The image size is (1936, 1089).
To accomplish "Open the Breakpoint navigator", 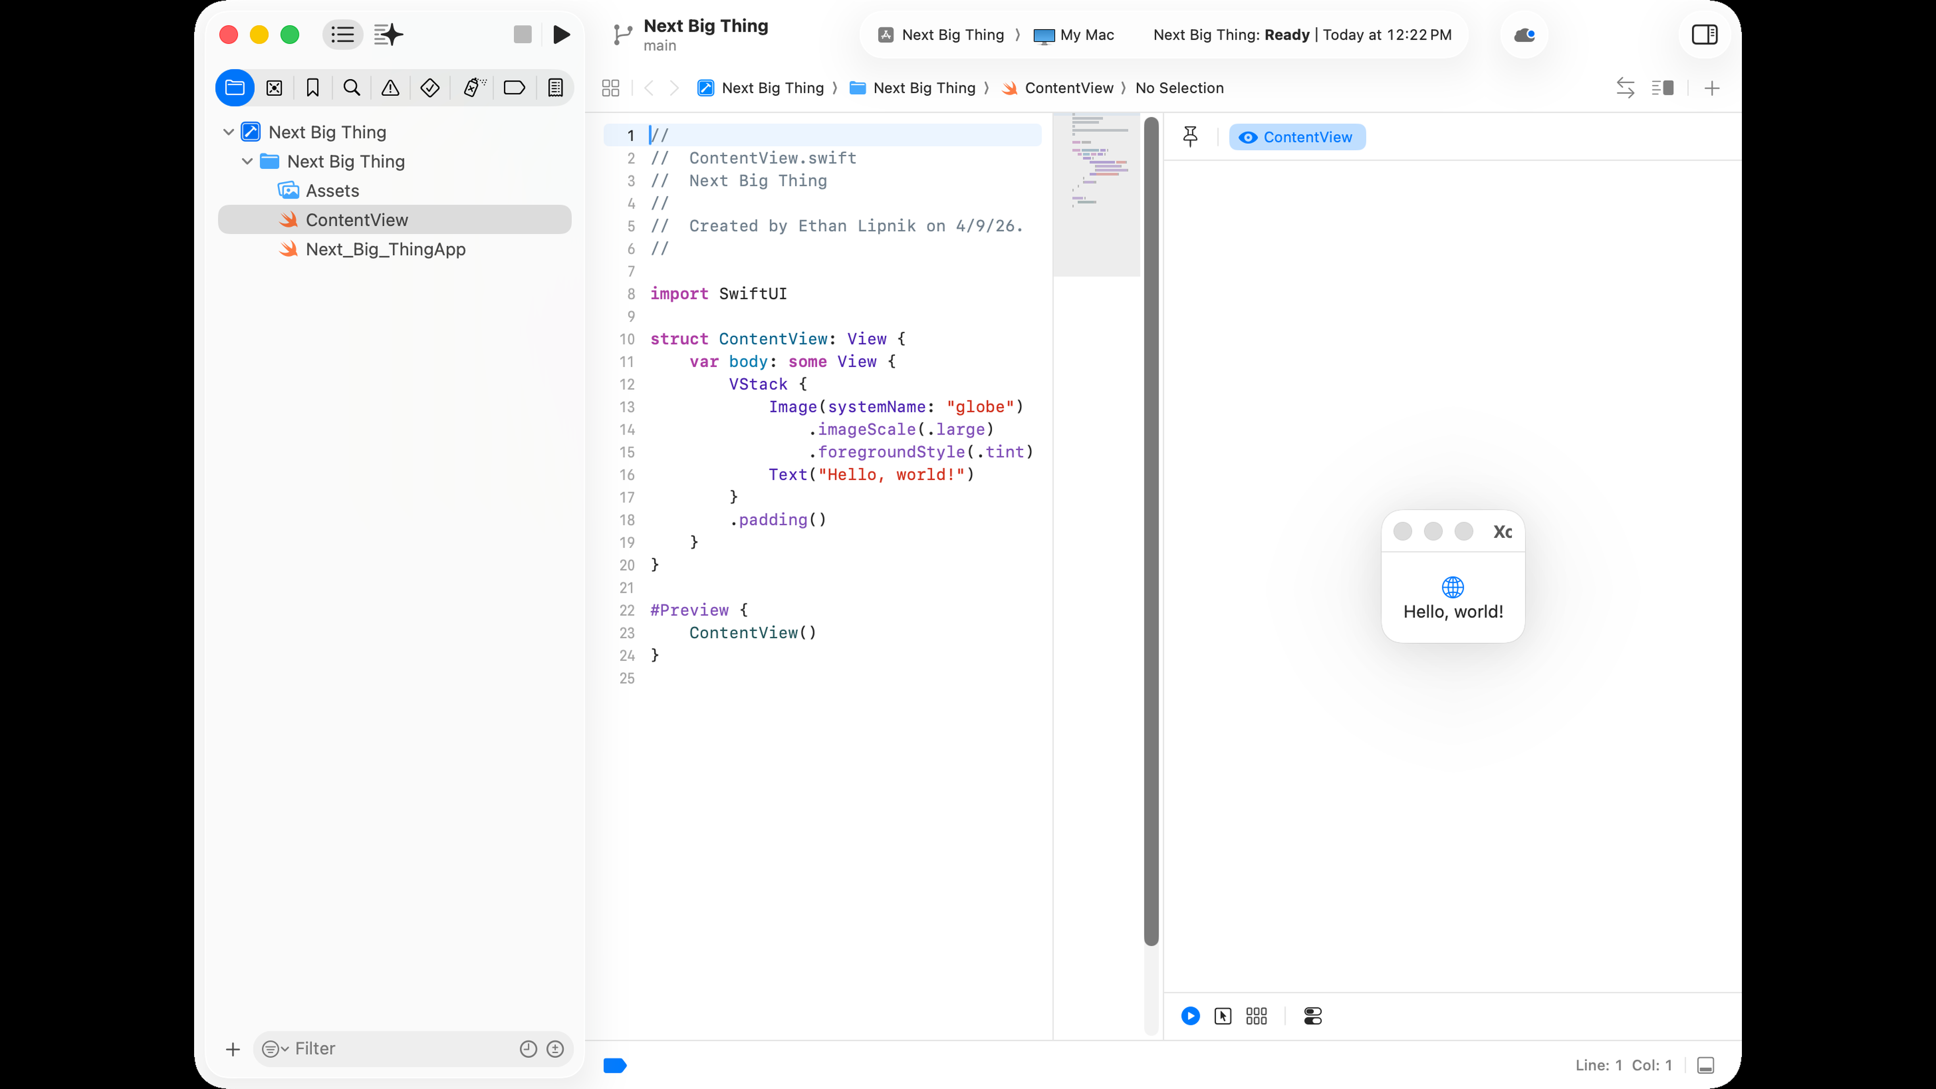I will pyautogui.click(x=514, y=88).
